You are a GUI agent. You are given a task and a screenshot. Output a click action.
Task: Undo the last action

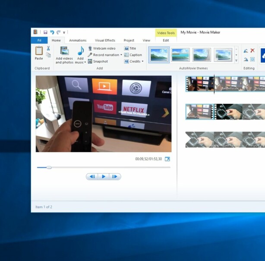(52, 32)
